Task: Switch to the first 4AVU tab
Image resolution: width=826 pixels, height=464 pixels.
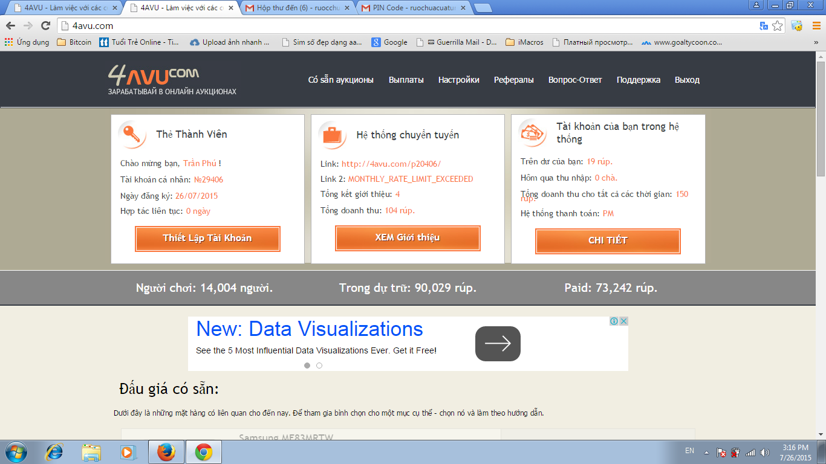Action: pyautogui.click(x=63, y=8)
